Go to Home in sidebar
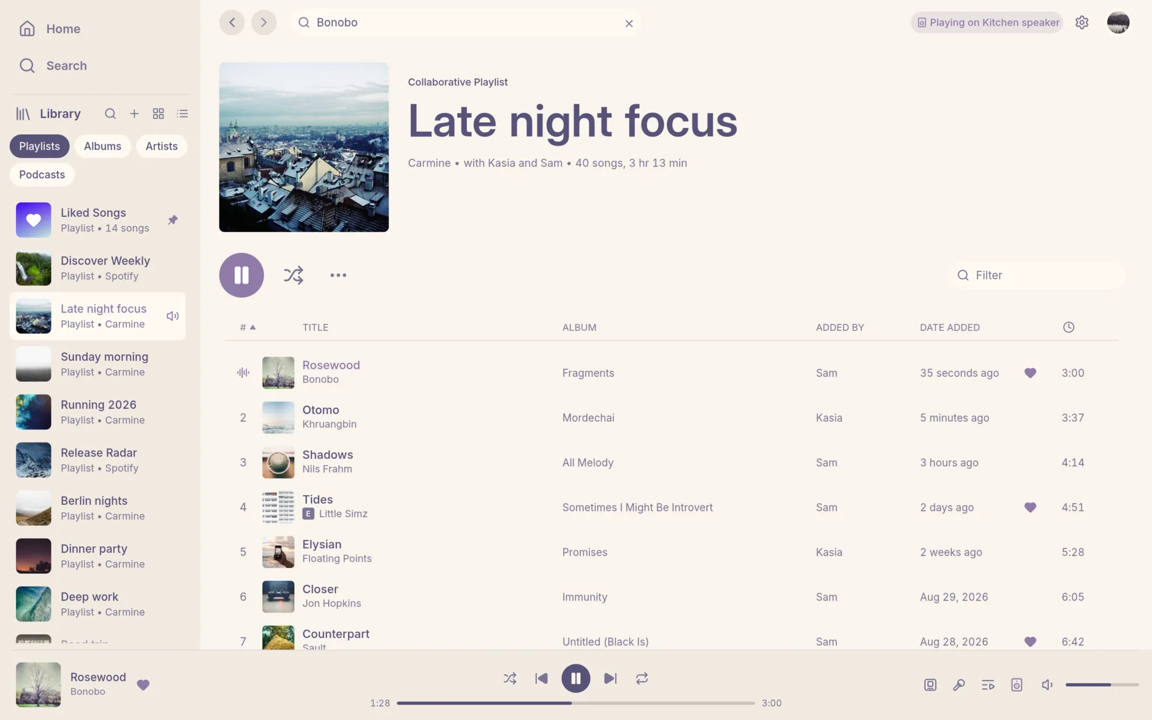 [50, 29]
